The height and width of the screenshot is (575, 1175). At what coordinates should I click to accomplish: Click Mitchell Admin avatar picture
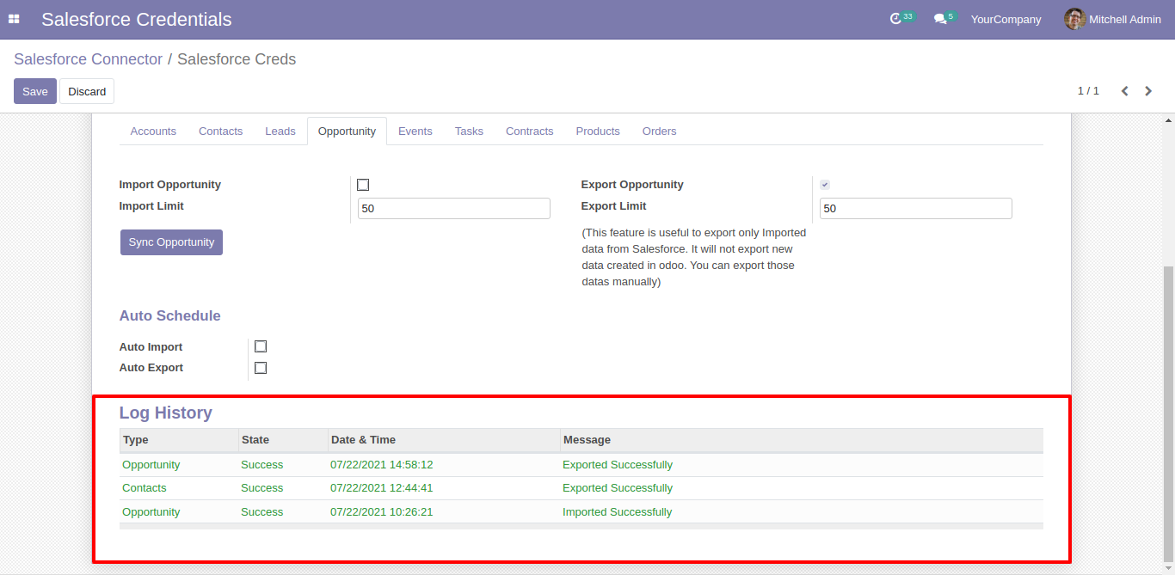pos(1074,19)
